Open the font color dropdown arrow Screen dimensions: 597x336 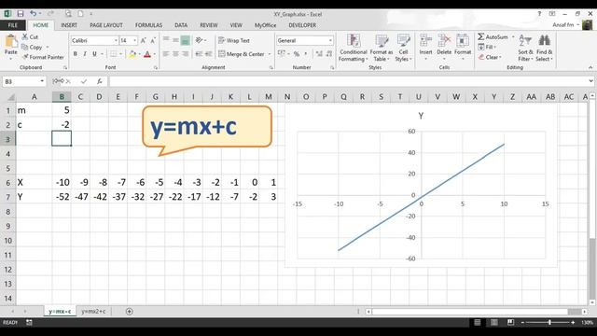[x=154, y=54]
